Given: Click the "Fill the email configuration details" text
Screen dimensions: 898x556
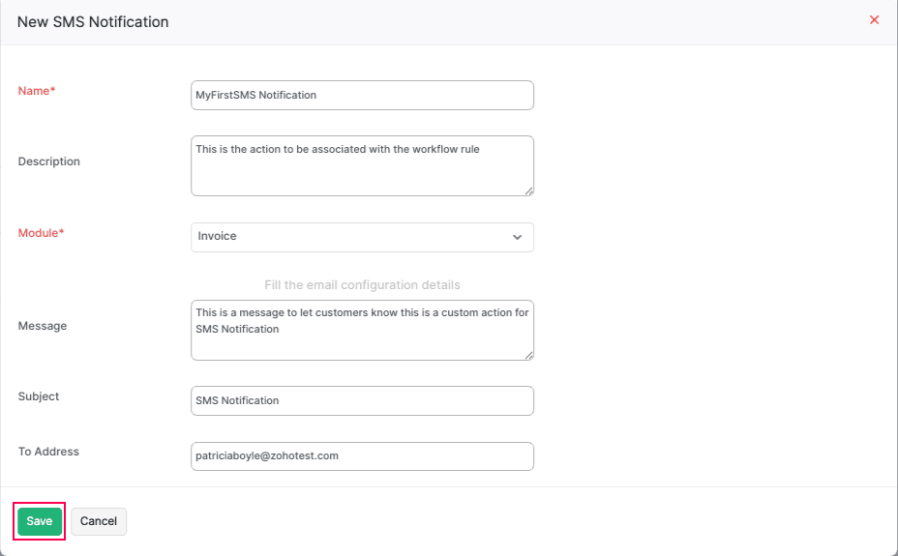Looking at the screenshot, I should pos(362,285).
